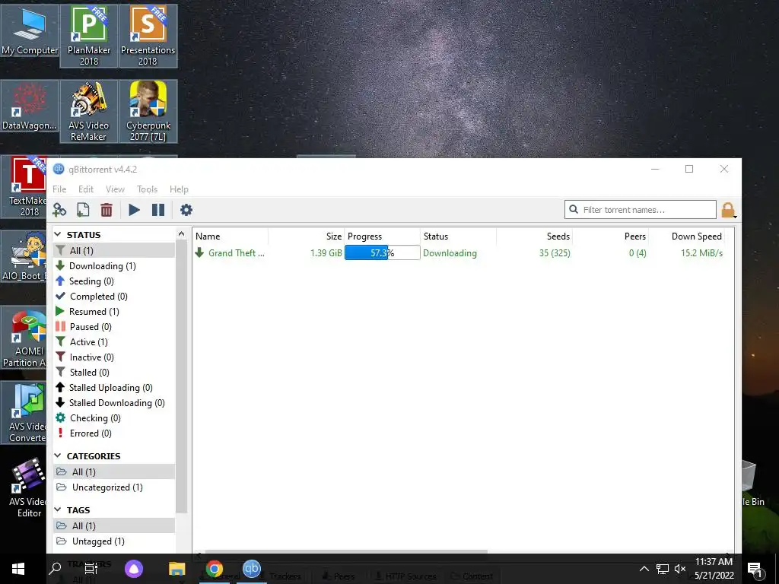Click the qBittorrent taskbar icon
The width and height of the screenshot is (779, 584).
251,569
